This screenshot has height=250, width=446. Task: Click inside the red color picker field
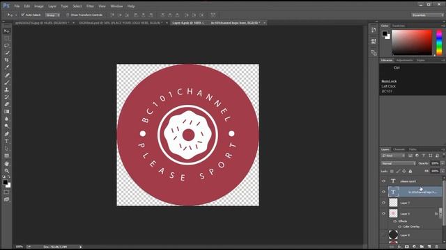pyautogui.click(x=412, y=42)
